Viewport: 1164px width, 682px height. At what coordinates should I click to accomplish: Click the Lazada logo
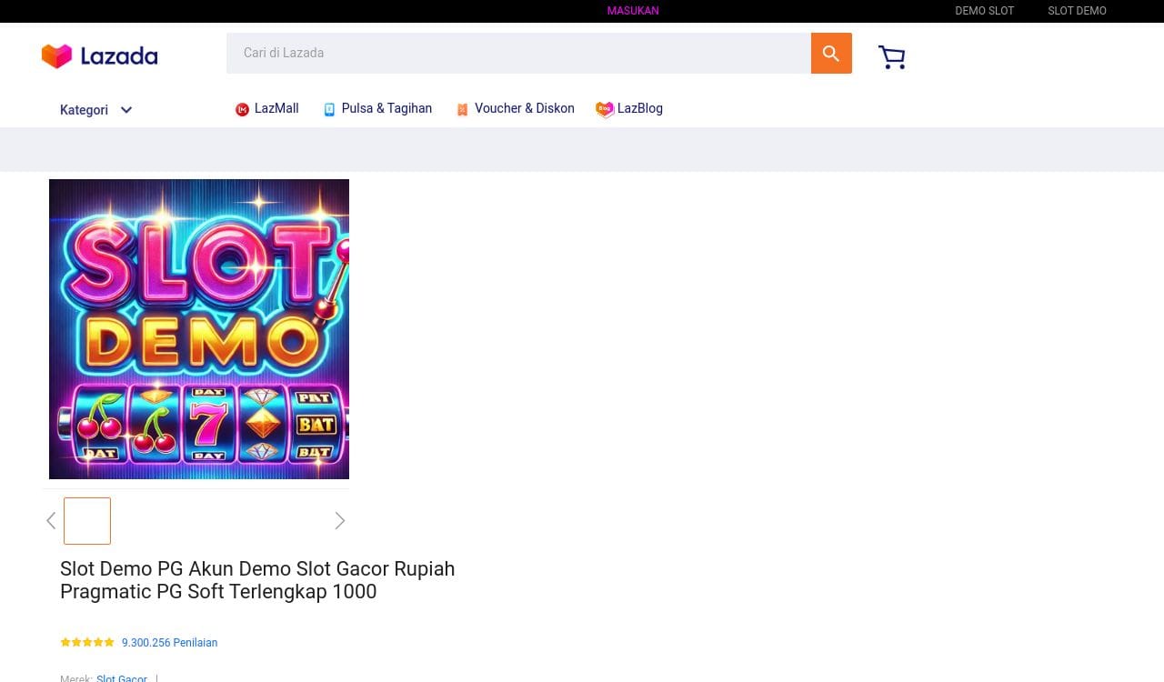(x=100, y=56)
